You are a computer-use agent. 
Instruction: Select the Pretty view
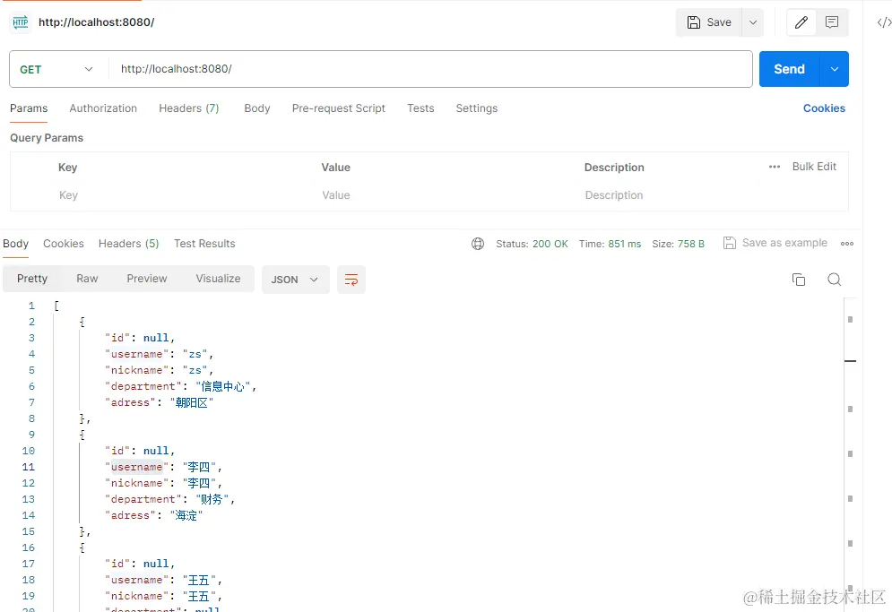32,279
